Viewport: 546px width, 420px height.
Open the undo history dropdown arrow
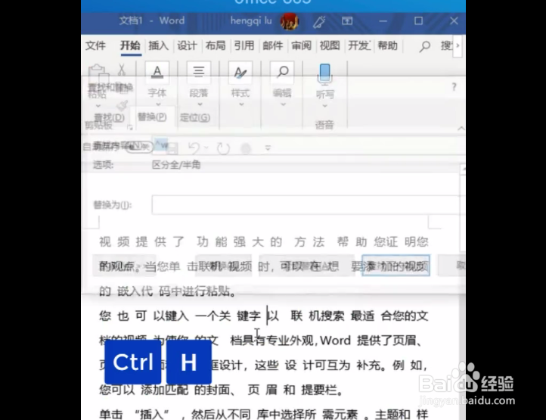point(206,148)
